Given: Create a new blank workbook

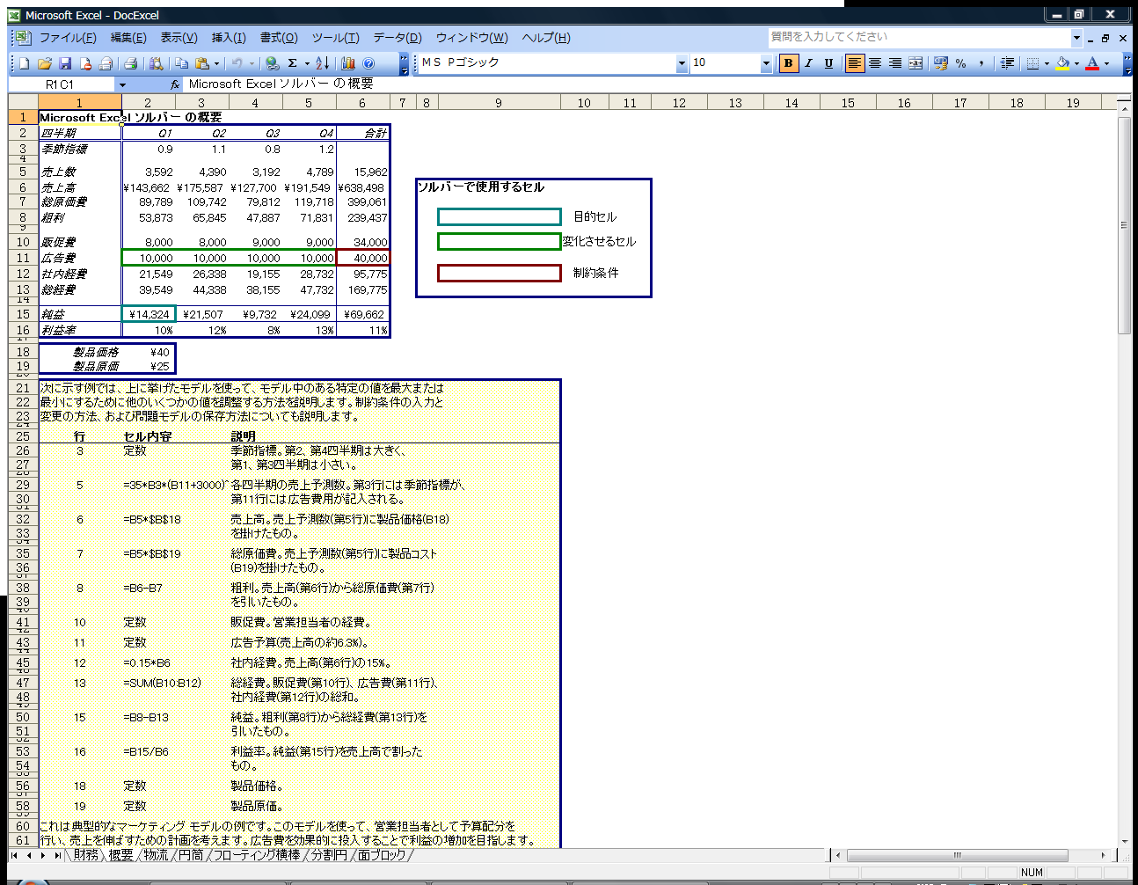Looking at the screenshot, I should click(x=24, y=63).
